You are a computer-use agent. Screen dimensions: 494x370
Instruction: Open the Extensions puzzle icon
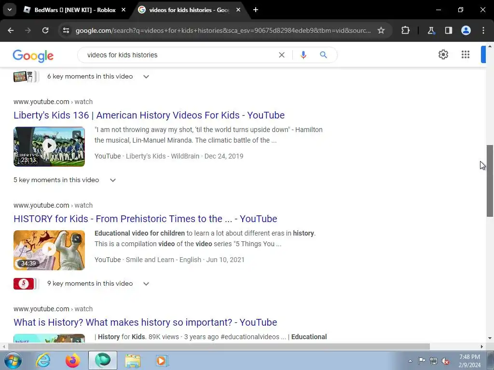[x=405, y=30]
